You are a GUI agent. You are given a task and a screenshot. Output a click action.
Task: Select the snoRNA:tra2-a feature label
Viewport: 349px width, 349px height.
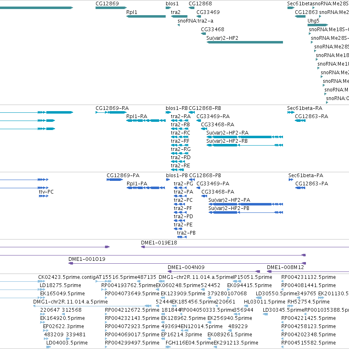point(196,21)
